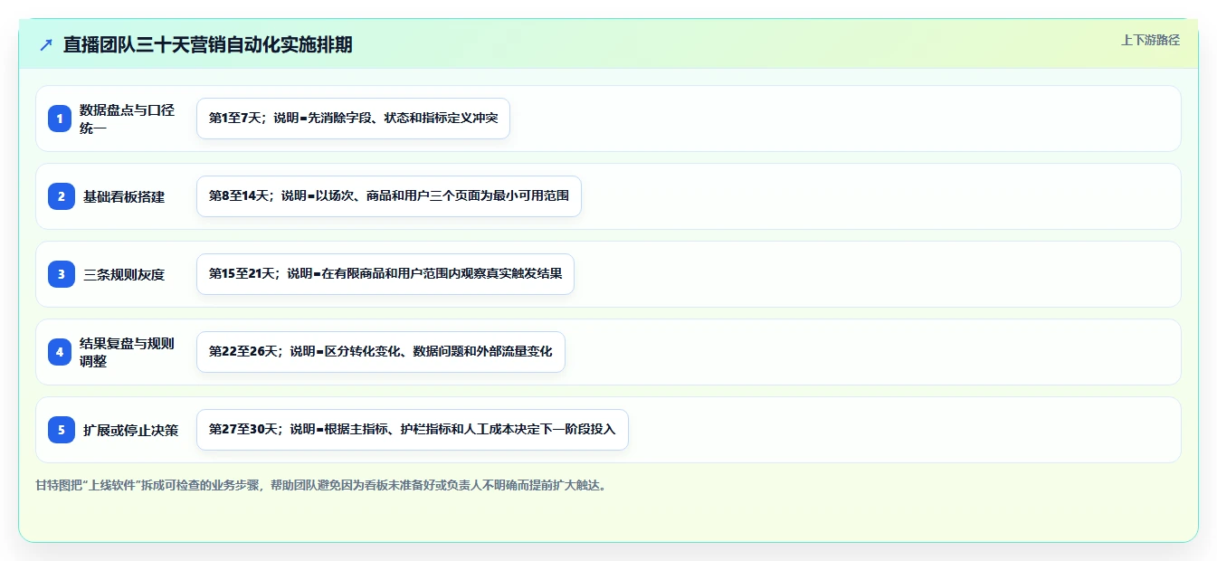This screenshot has height=561, width=1217.
Task: Open the 第1至7天 schedule chip
Action: point(354,119)
